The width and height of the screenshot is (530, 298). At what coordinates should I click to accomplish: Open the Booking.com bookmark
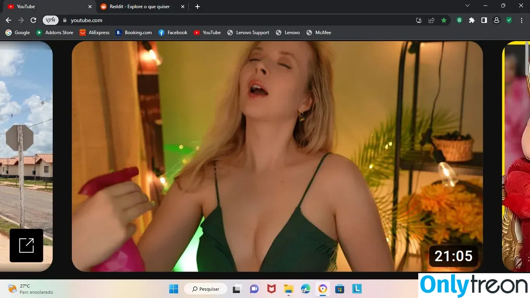point(134,33)
